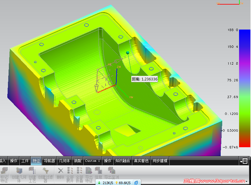Open the small arrow dropdown beside the 3dportal link

pyautogui.click(x=247, y=181)
